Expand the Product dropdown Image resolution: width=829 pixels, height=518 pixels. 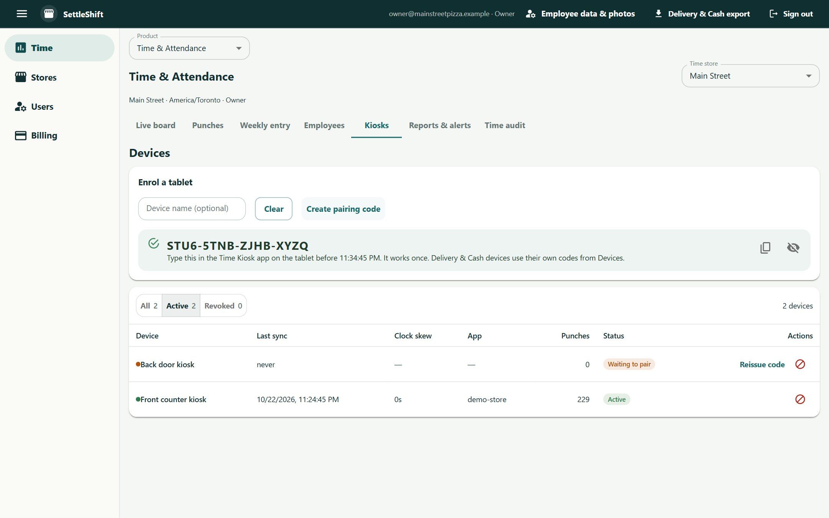[189, 48]
